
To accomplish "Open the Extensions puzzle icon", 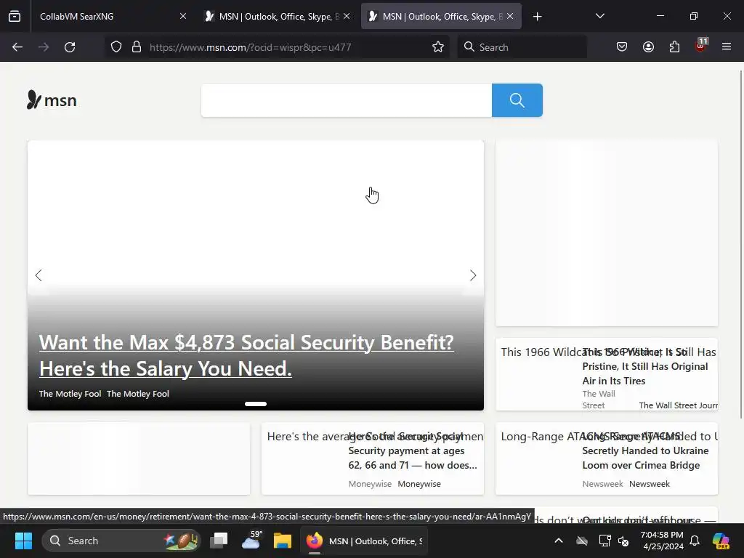I will click(x=674, y=47).
